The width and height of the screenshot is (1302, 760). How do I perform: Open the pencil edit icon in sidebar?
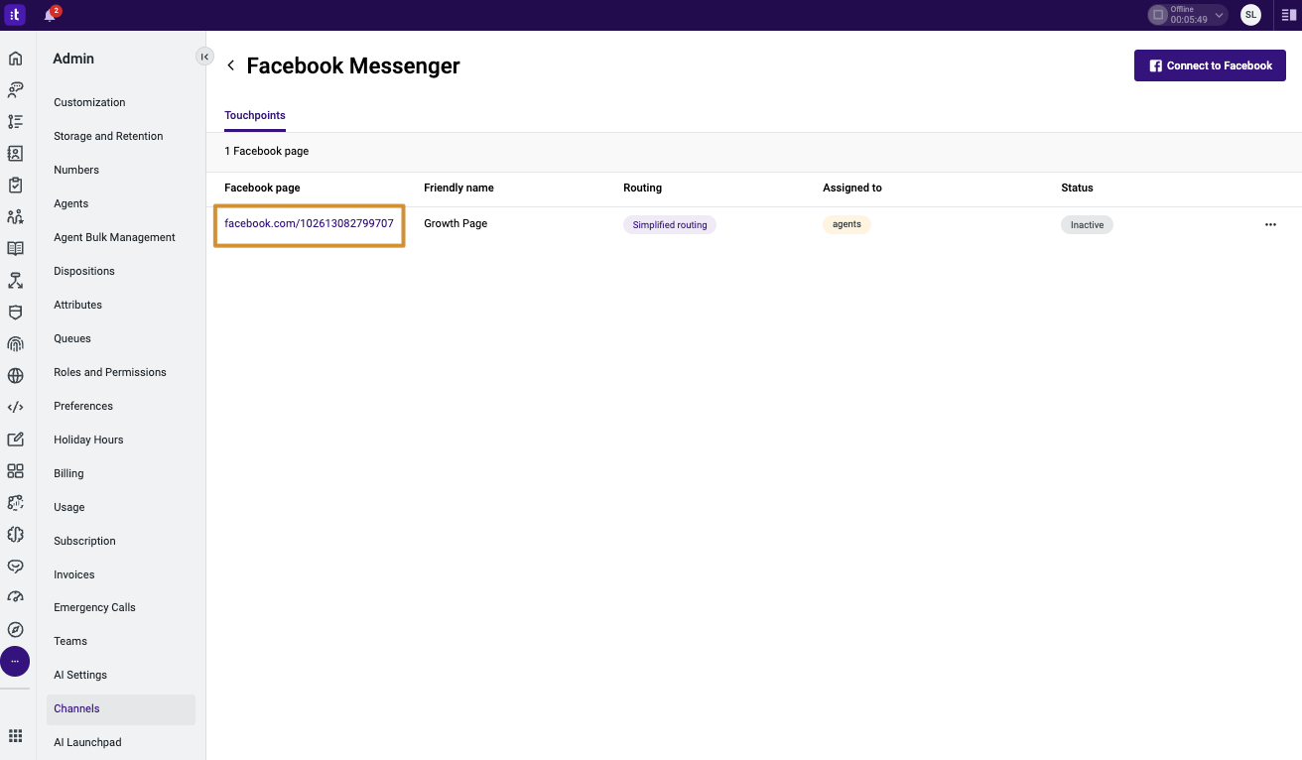(x=15, y=439)
